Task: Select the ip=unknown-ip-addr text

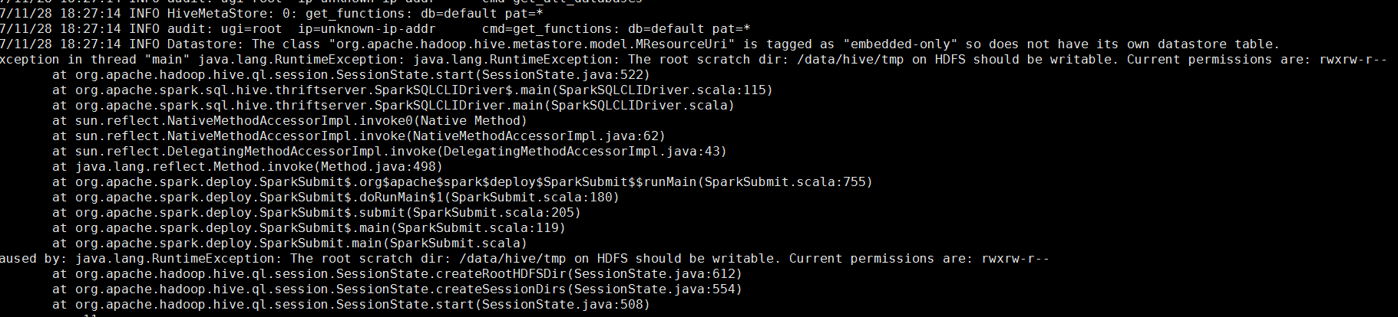Action: click(367, 29)
